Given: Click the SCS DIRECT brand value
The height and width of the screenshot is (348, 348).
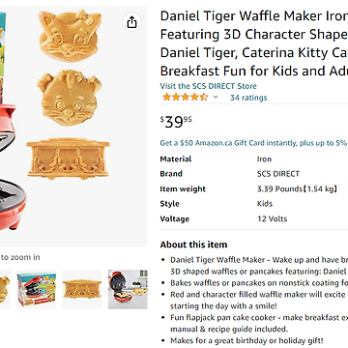Looking at the screenshot, I should click(x=278, y=174).
